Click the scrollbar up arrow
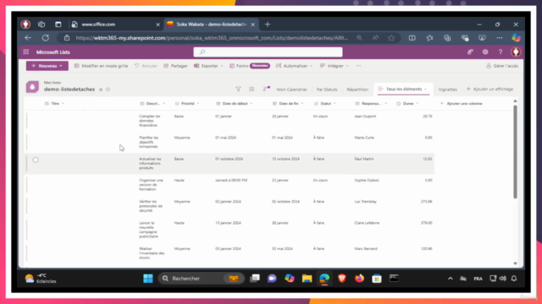The image size is (542, 304). click(x=515, y=101)
